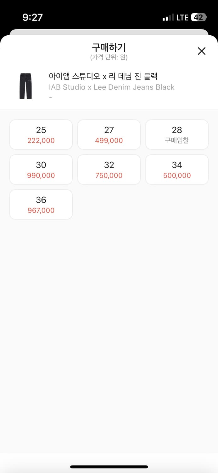Tap the dash below the product name

(x=50, y=97)
